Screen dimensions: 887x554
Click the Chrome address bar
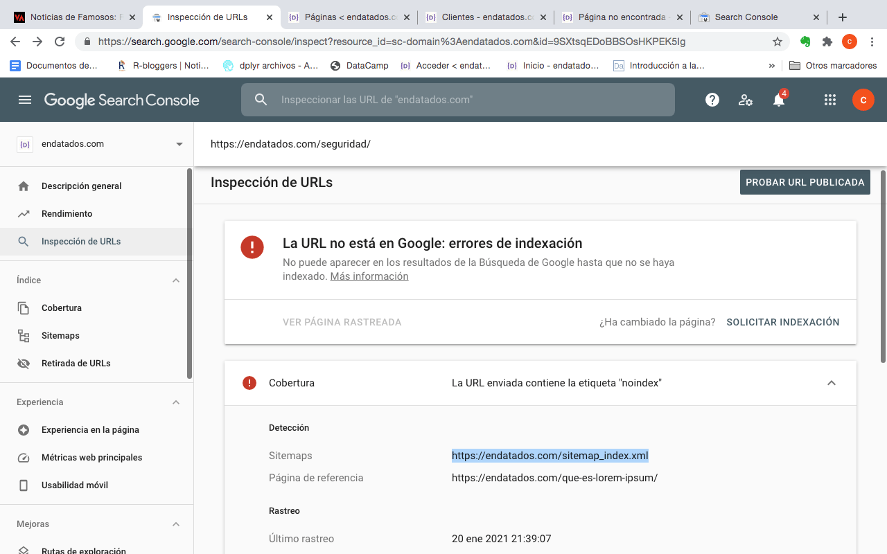click(433, 42)
